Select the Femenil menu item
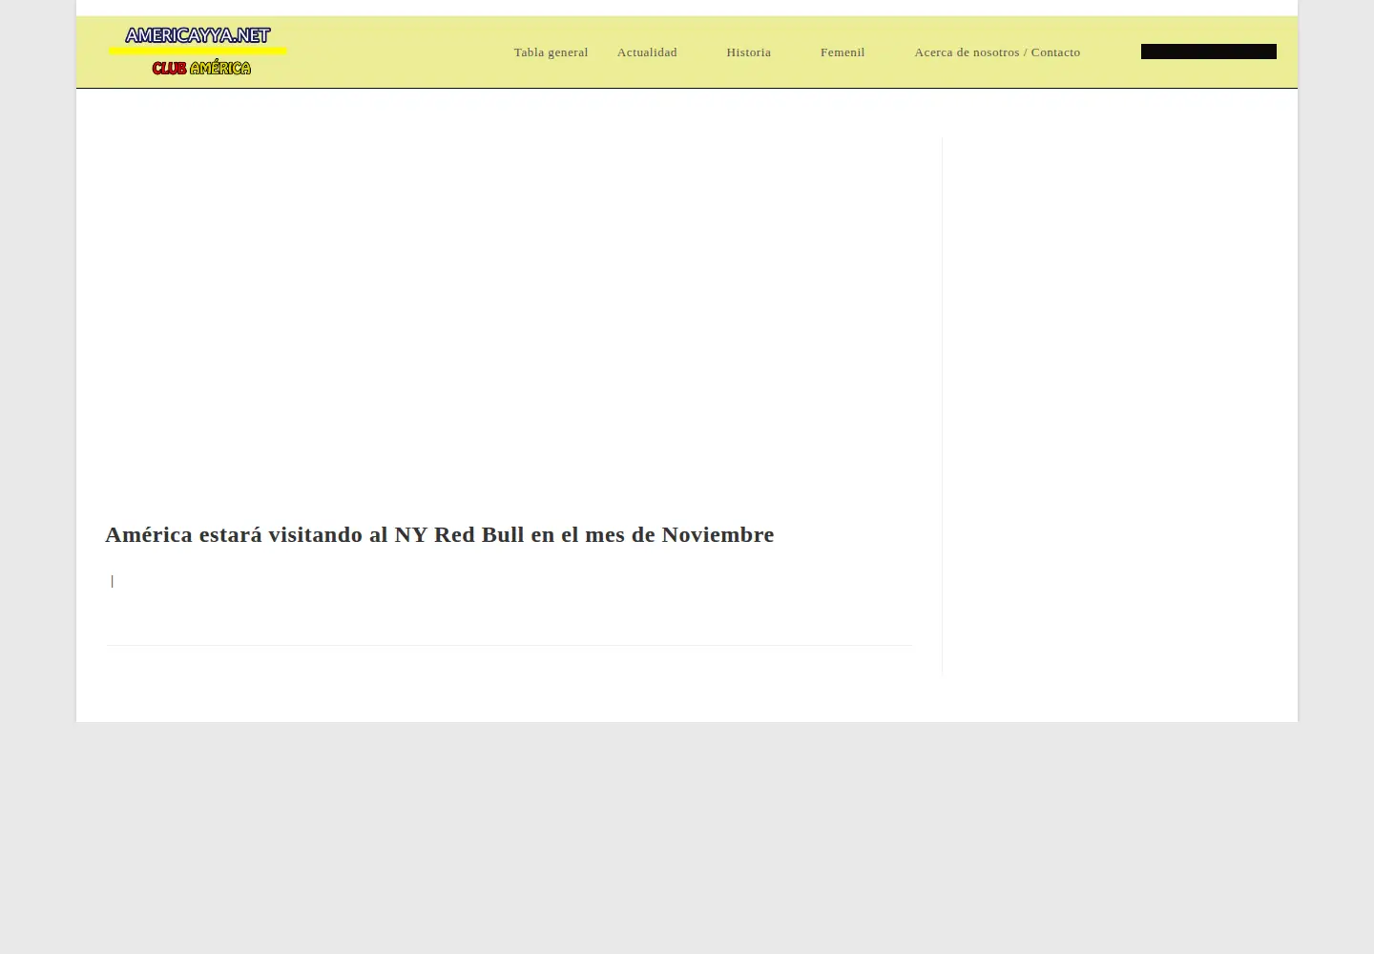 click(843, 52)
